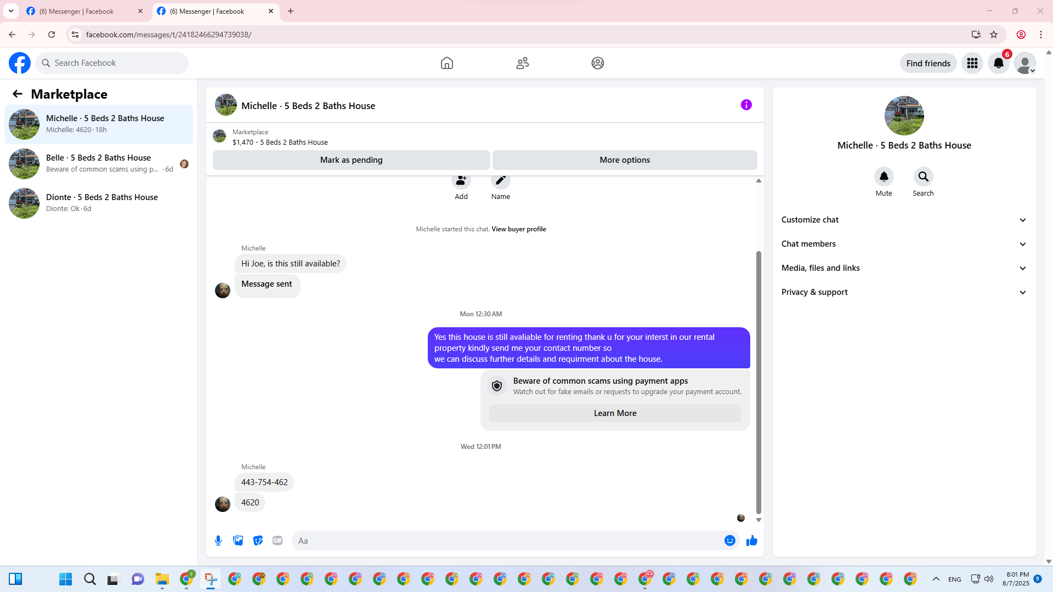Image resolution: width=1053 pixels, height=592 pixels.
Task: Click the browser address bar URL
Action: (x=168, y=35)
